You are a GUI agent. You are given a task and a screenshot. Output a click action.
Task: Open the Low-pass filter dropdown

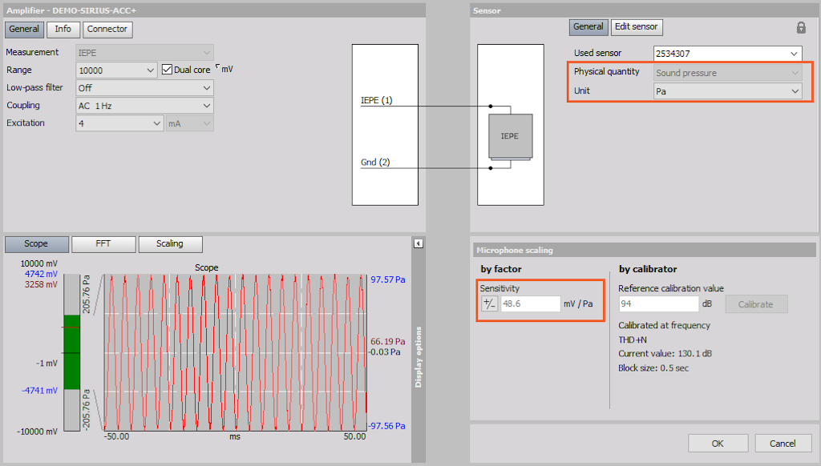point(144,88)
